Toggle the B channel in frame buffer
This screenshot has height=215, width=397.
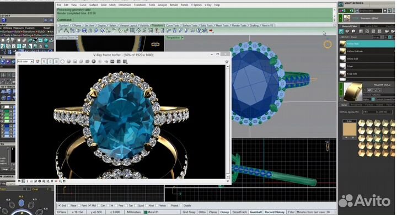point(56,62)
